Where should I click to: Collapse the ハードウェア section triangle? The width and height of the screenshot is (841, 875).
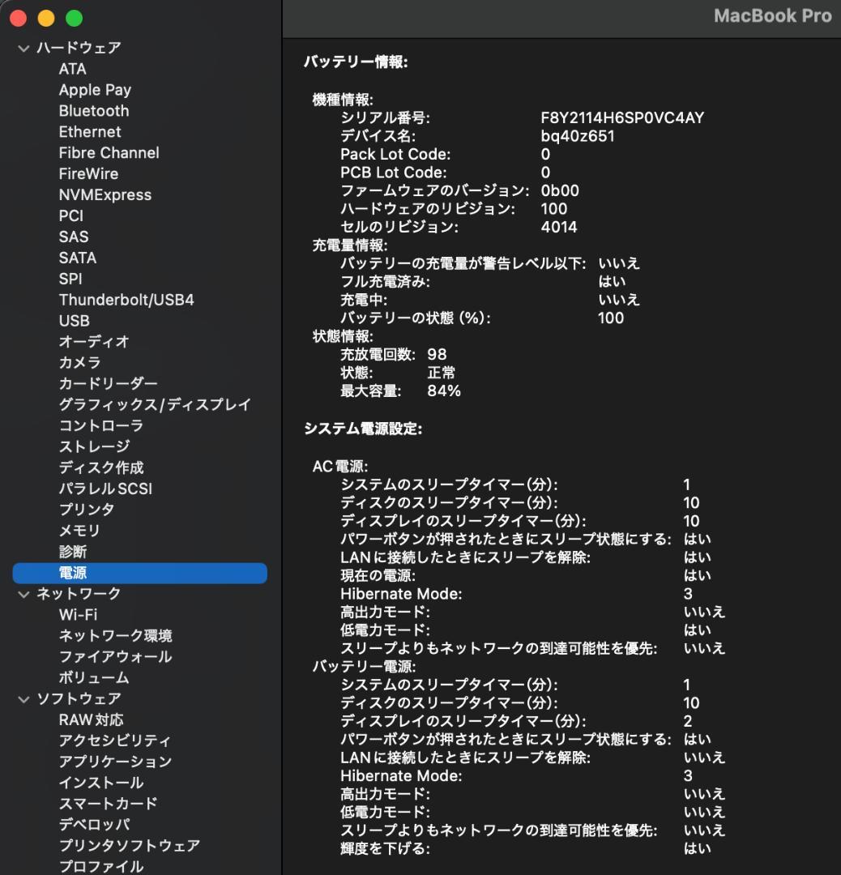tap(23, 48)
